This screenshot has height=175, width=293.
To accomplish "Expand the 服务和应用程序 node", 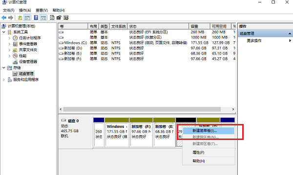I will 4,80.
